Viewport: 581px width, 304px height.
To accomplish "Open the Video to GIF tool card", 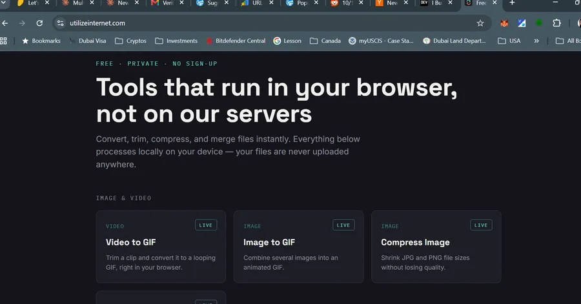I will [x=161, y=247].
